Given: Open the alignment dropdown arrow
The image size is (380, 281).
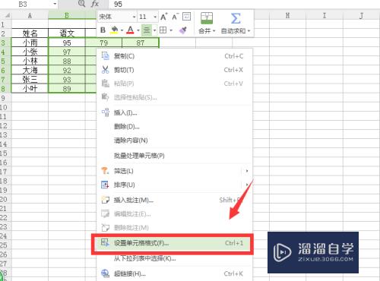Looking at the screenshot, I should pyautogui.click(x=154, y=30).
